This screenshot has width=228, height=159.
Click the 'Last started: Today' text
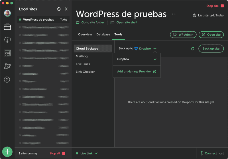point(211,15)
